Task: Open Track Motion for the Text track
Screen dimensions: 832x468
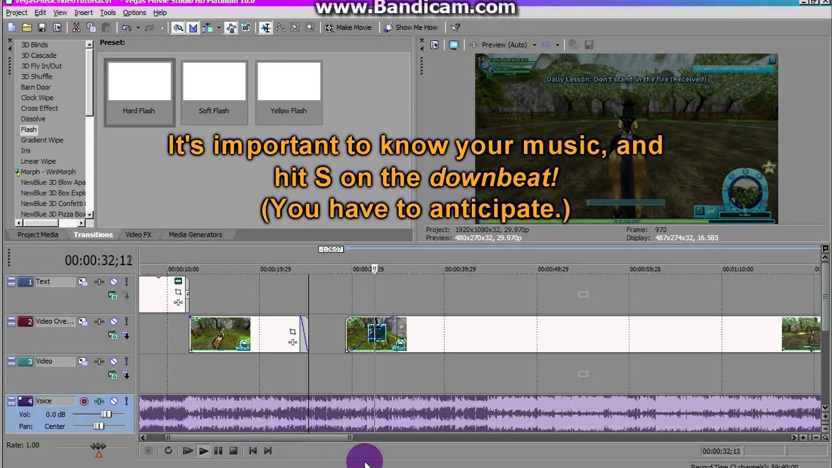Action: click(x=83, y=281)
